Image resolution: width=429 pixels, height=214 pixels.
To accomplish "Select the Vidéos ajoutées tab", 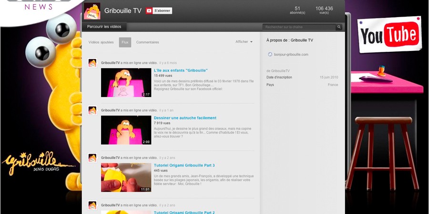I will 101,42.
